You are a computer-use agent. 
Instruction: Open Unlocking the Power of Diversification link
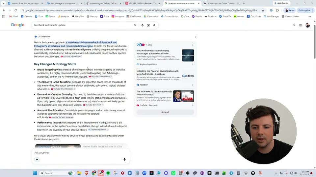(157, 72)
